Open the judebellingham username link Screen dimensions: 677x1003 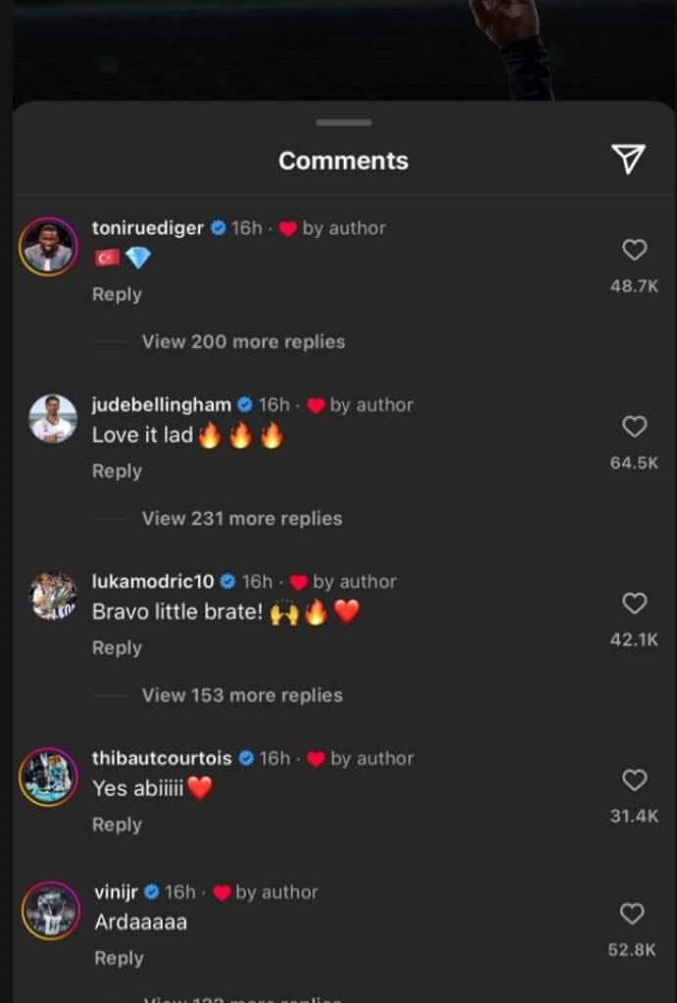tap(162, 405)
